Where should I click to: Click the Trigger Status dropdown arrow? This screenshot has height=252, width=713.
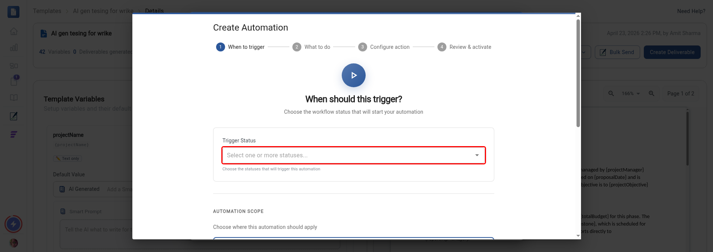coord(477,155)
